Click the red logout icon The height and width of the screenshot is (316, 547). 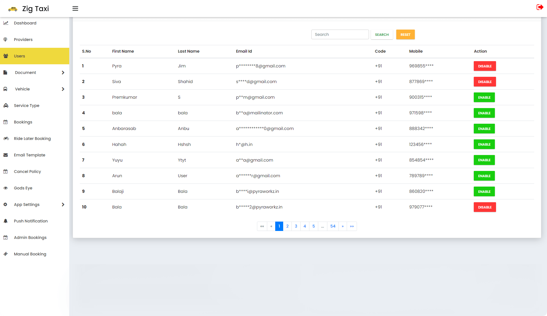tap(540, 7)
